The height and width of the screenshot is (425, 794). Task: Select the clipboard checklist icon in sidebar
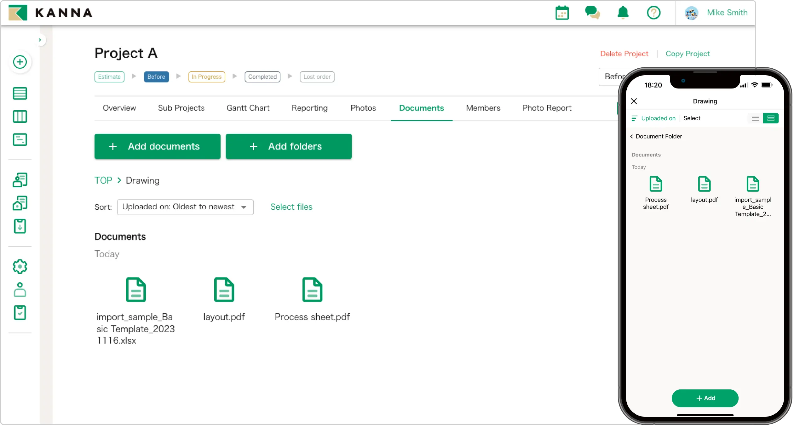click(x=20, y=312)
